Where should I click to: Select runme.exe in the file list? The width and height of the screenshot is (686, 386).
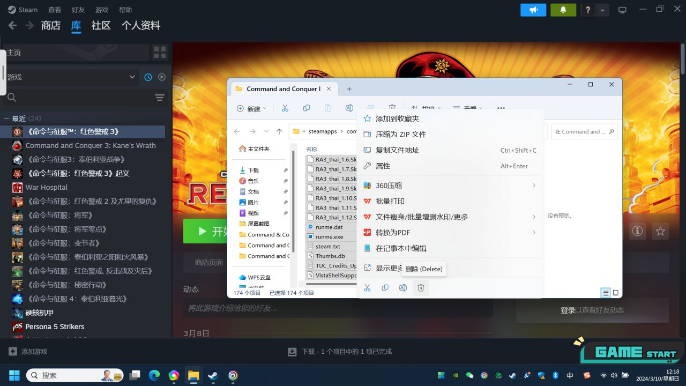tap(330, 236)
